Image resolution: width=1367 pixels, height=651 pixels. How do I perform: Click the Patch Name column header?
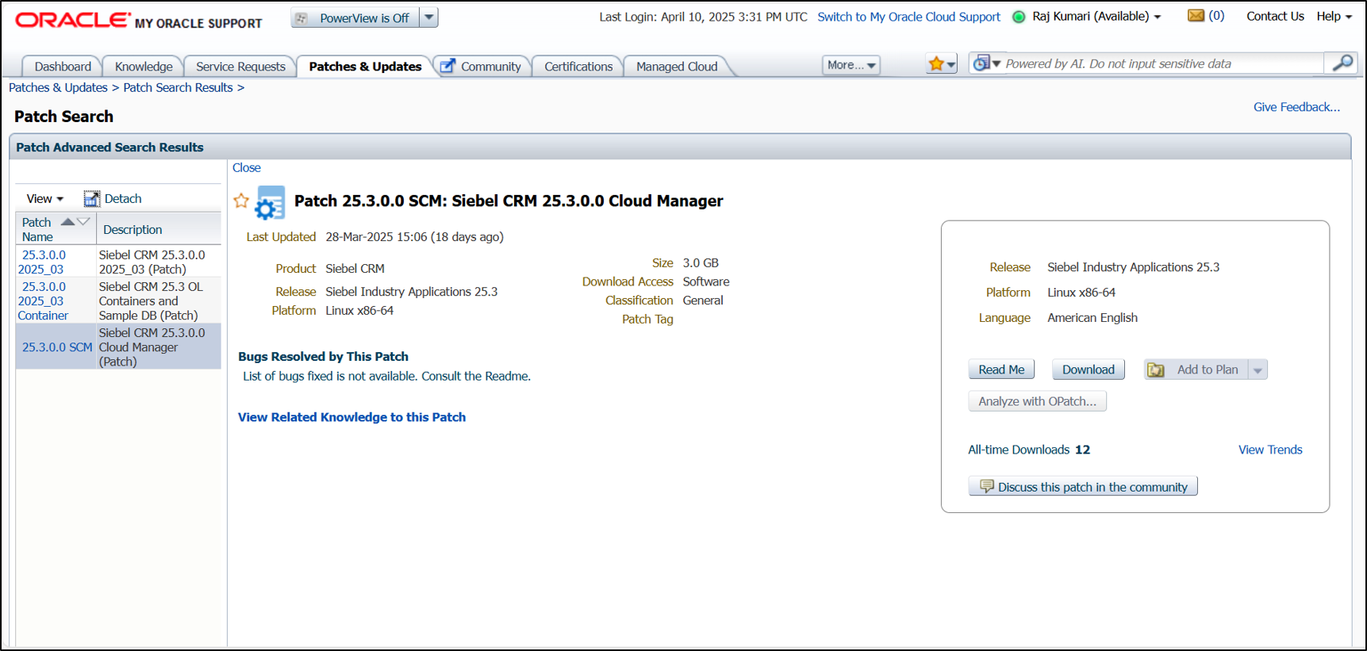56,229
